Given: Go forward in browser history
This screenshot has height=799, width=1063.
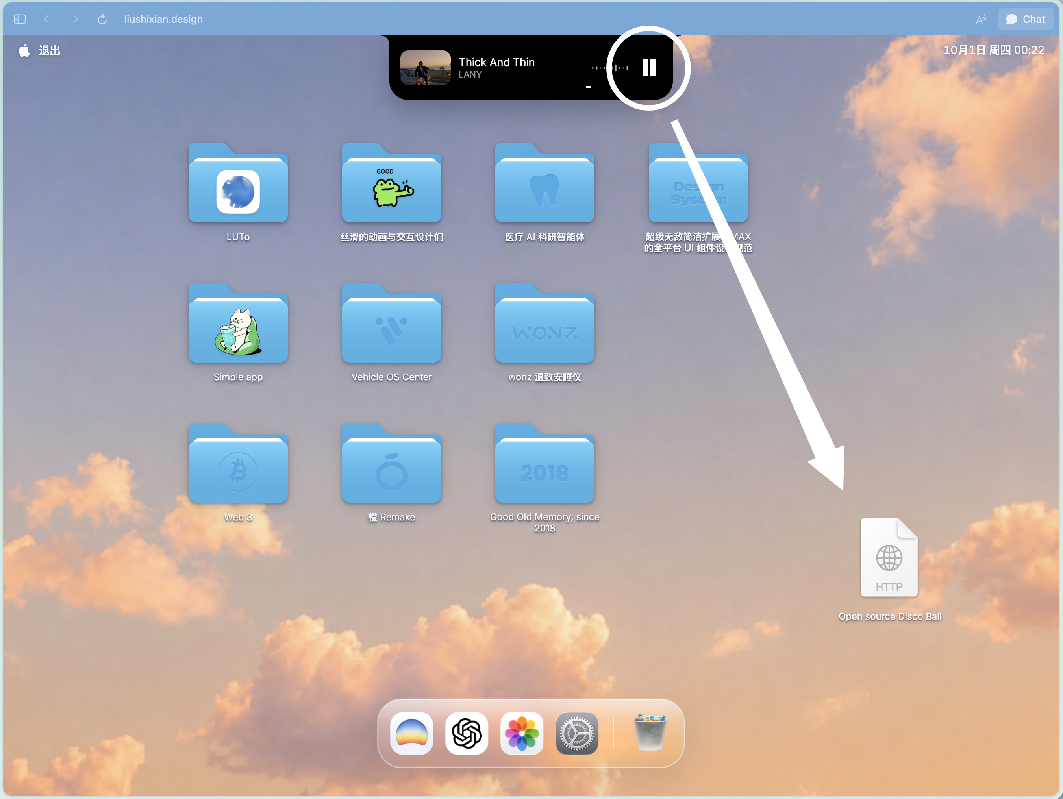Looking at the screenshot, I should pyautogui.click(x=75, y=19).
